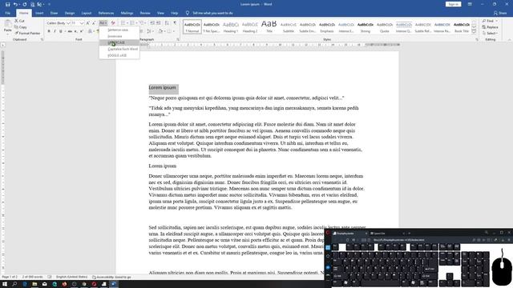Toggle superscript formatting
This screenshot has height=288, width=513.
point(82,31)
